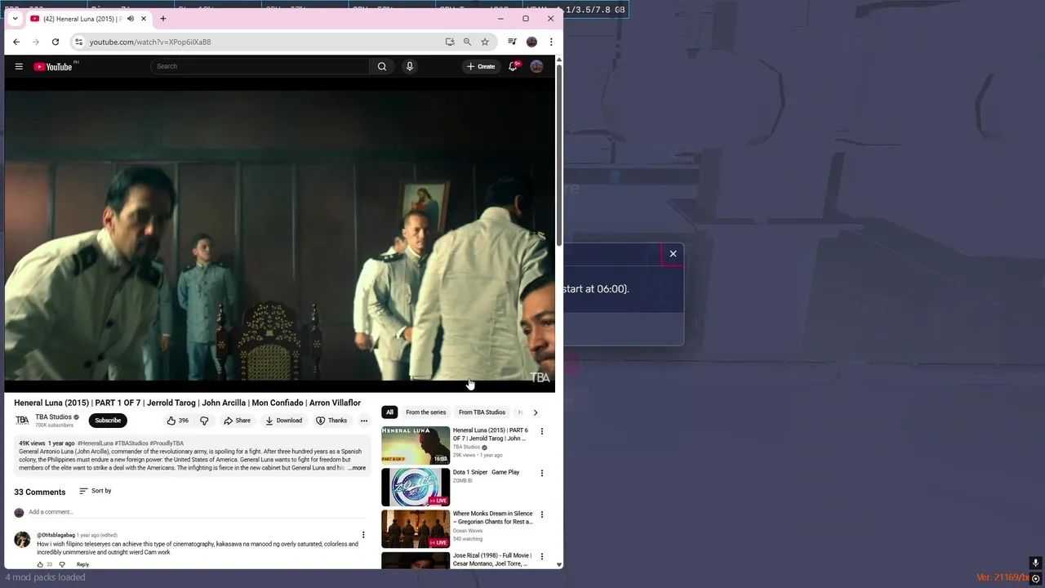Open a new browser tab
The height and width of the screenshot is (588, 1045).
pyautogui.click(x=163, y=19)
